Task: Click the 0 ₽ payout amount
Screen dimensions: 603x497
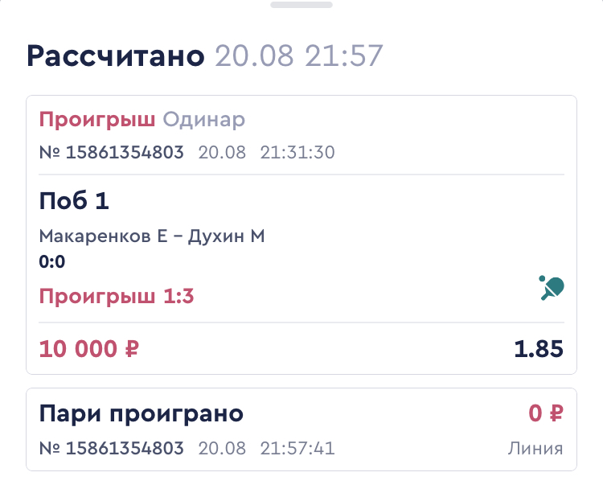Action: tap(546, 413)
